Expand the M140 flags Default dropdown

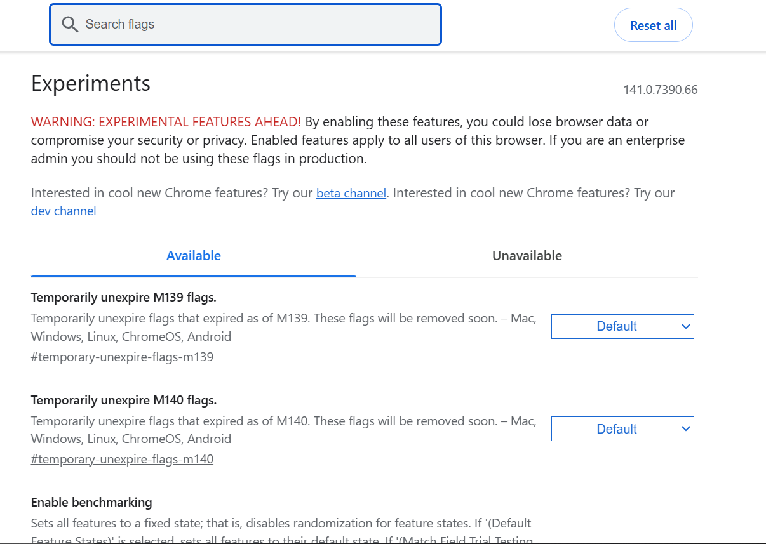pyautogui.click(x=622, y=429)
